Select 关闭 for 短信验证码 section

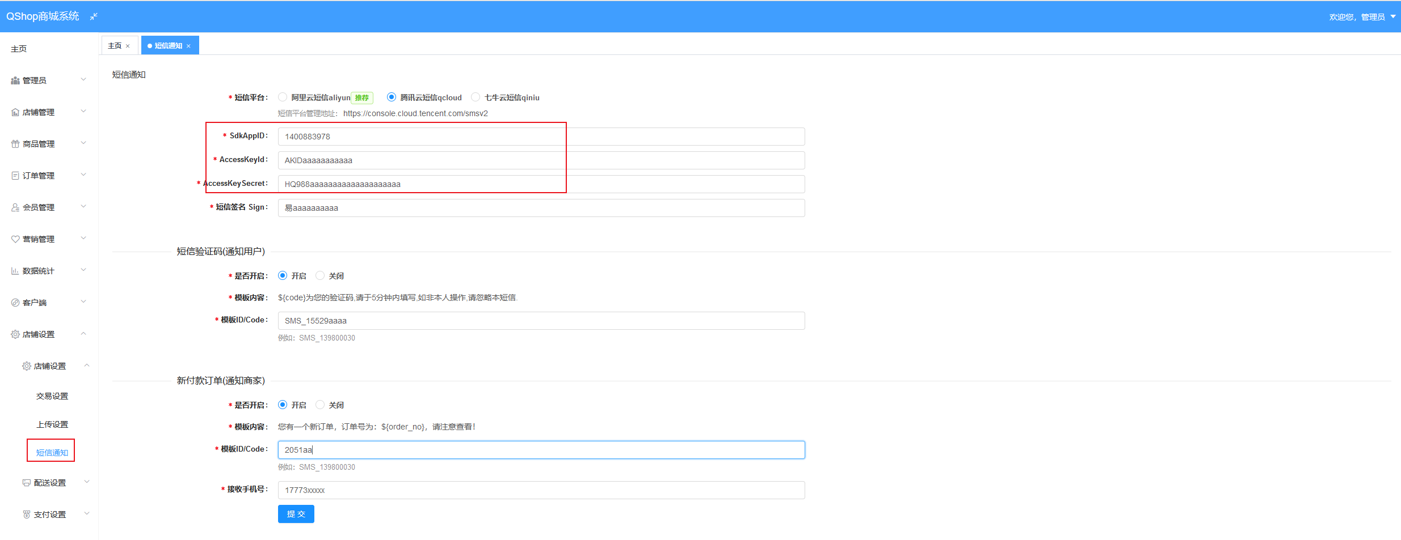coord(320,275)
